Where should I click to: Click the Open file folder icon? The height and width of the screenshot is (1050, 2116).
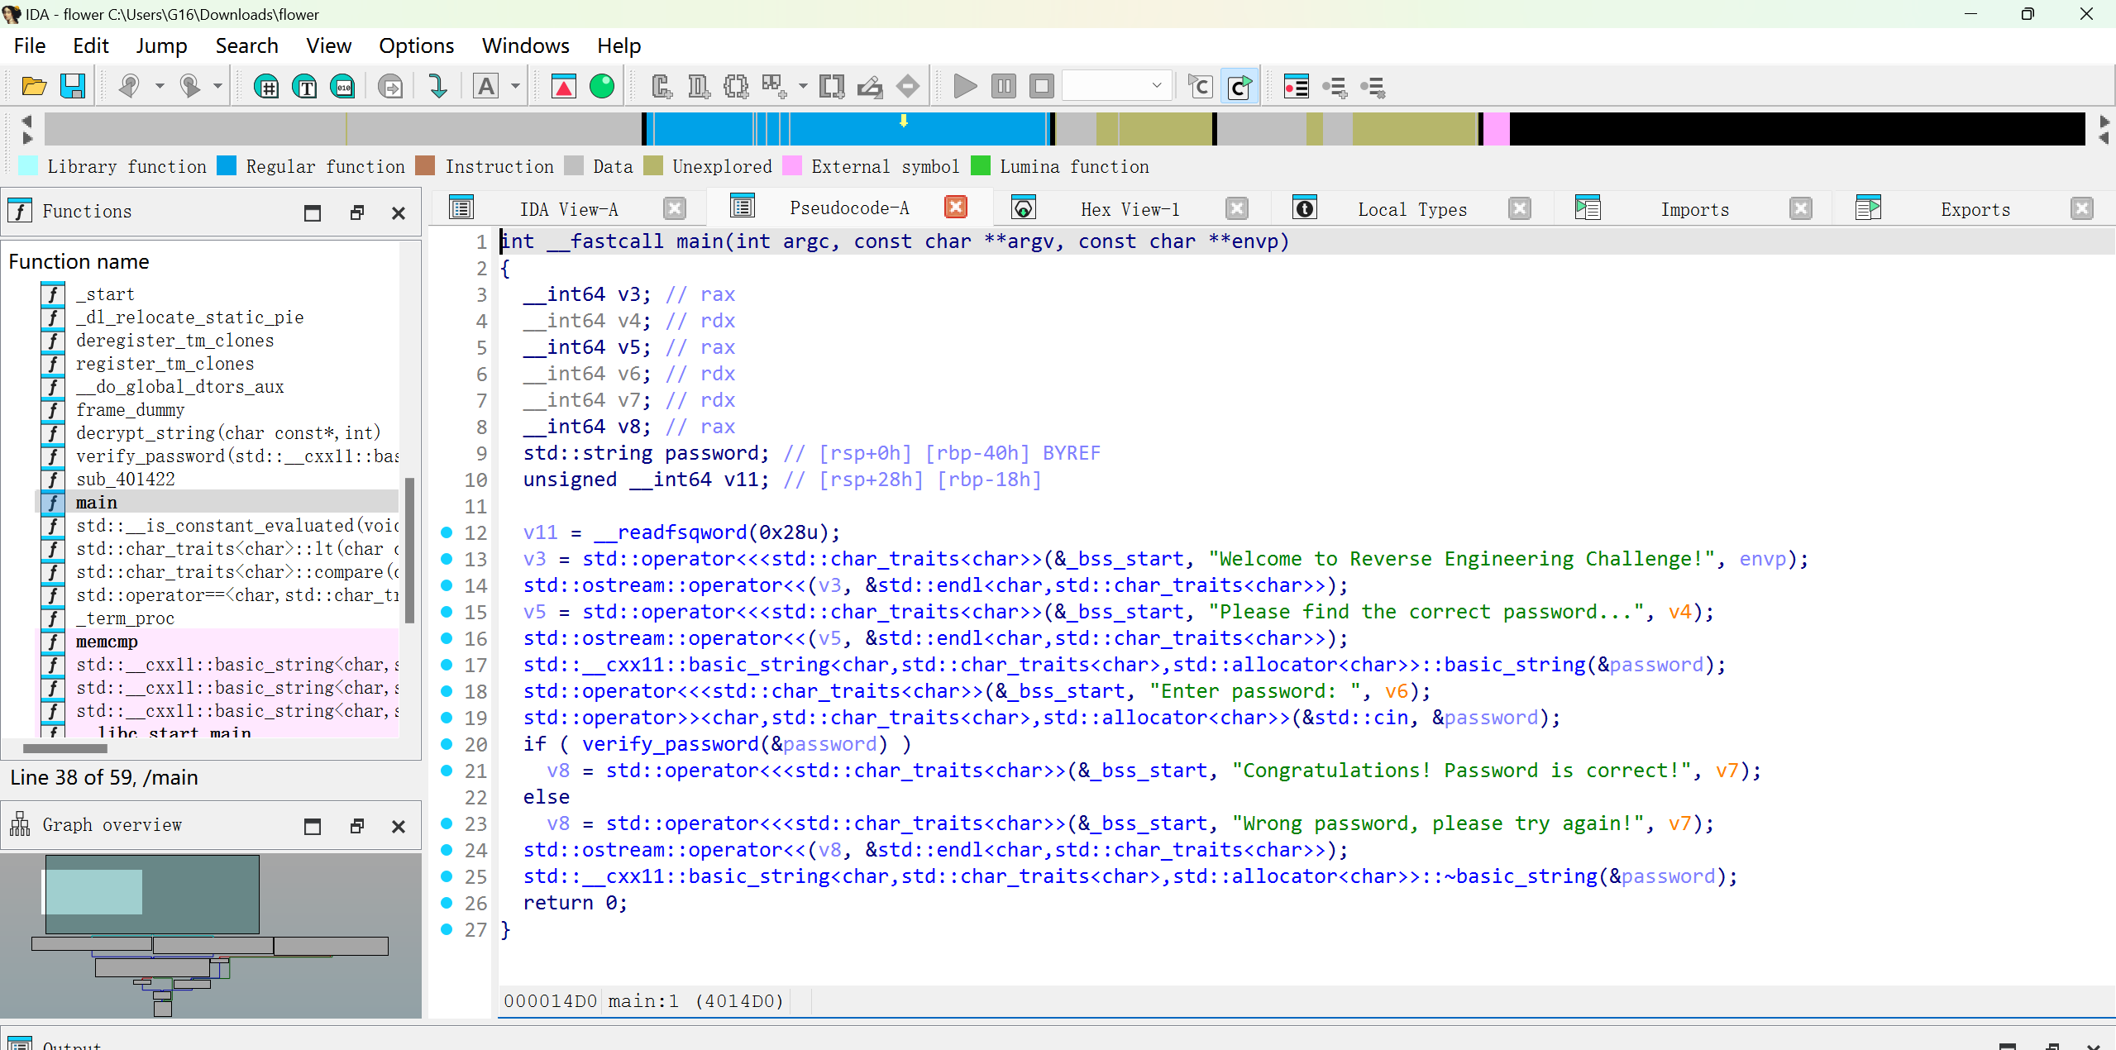point(34,86)
